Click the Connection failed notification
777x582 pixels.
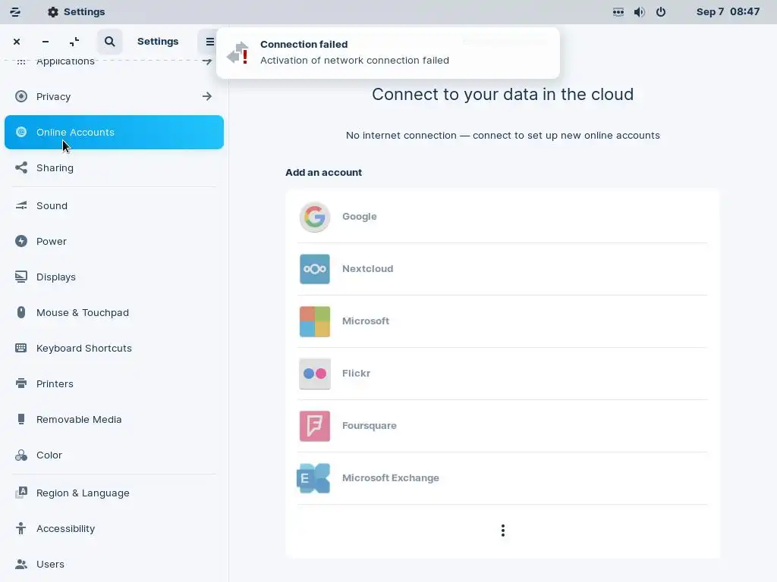click(x=388, y=52)
